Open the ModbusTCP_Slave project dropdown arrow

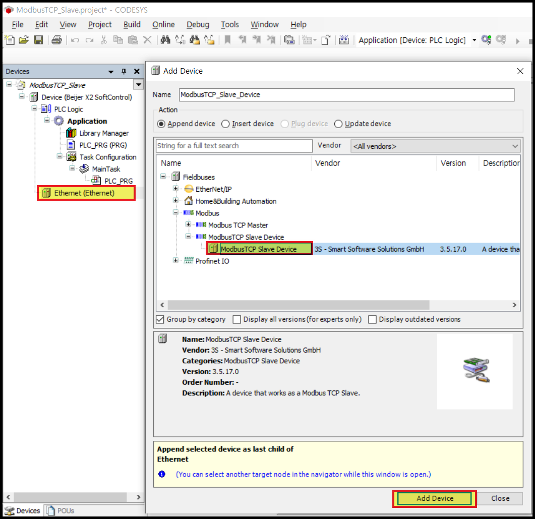pos(138,84)
